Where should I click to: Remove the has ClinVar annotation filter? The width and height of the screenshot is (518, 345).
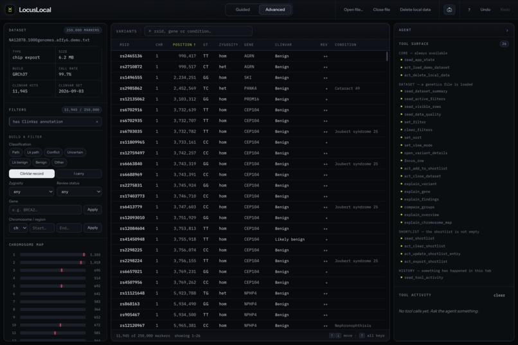pos(97,122)
